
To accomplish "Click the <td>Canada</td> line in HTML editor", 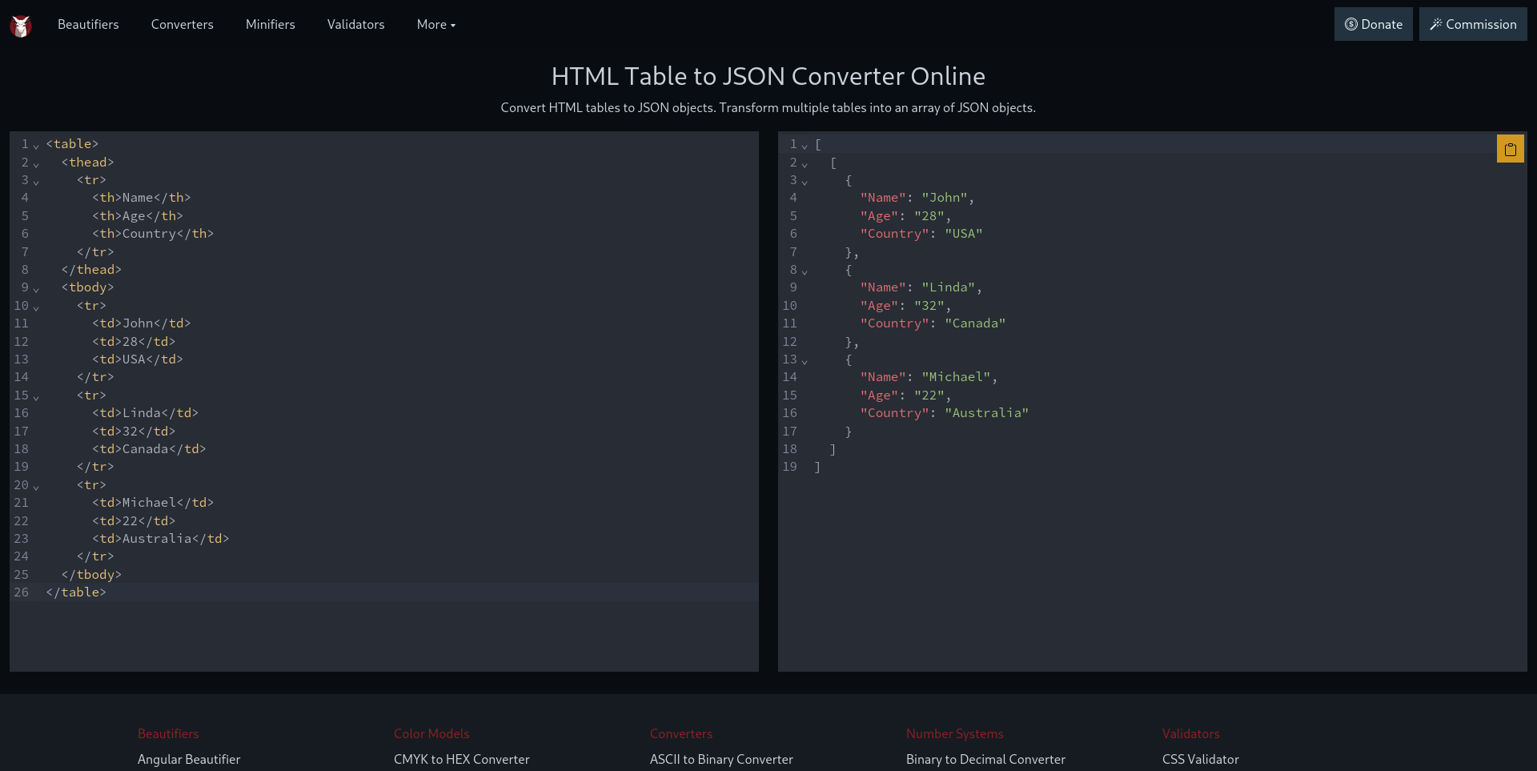I will [149, 449].
